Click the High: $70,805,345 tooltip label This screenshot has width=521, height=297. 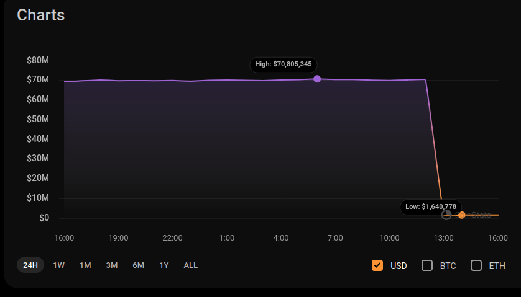[284, 64]
